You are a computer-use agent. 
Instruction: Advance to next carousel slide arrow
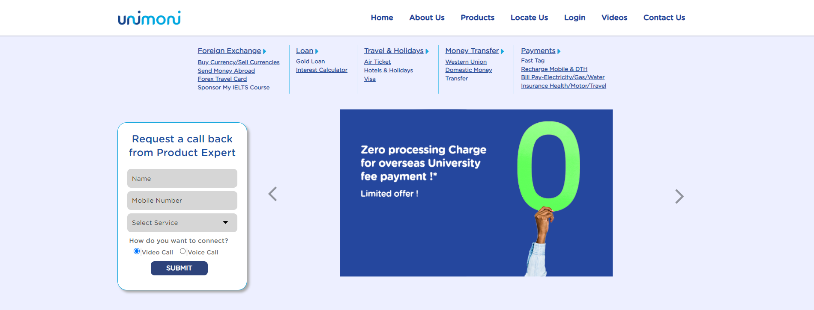pos(679,196)
